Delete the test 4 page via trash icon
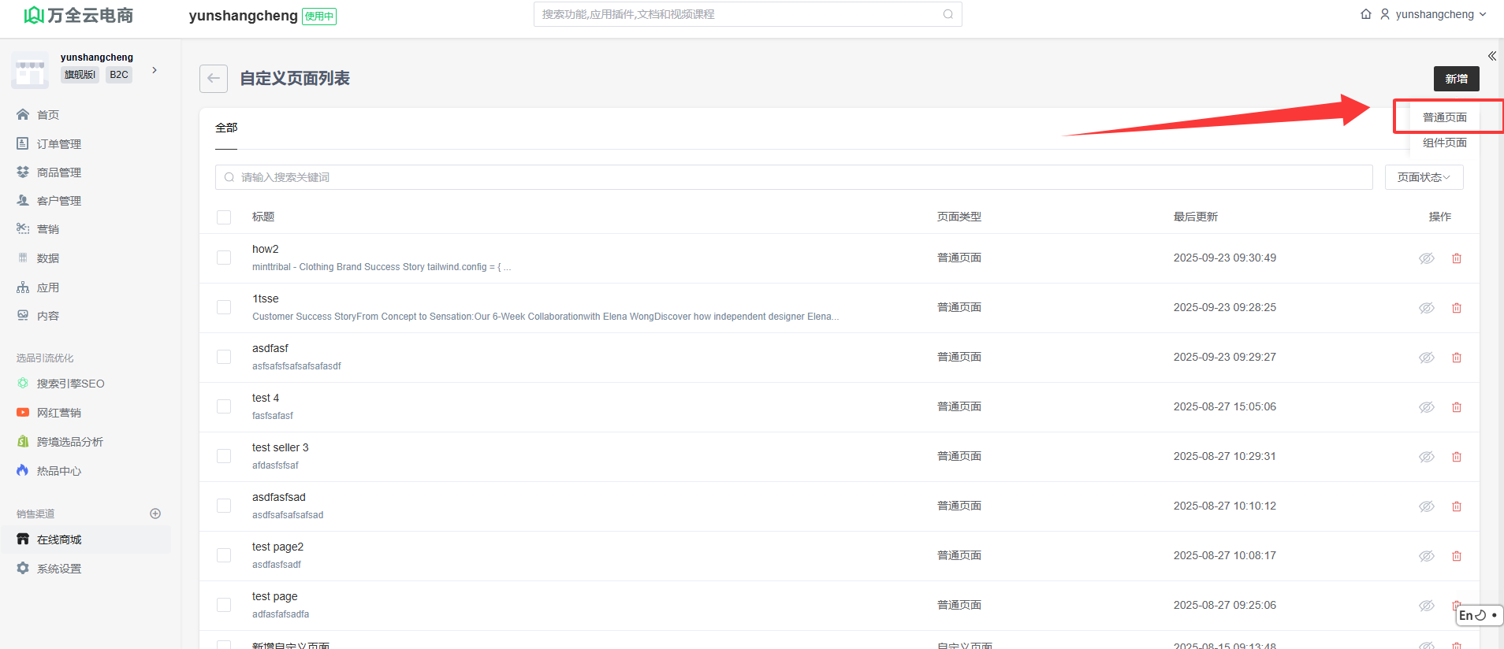The width and height of the screenshot is (1504, 649). pos(1456,407)
